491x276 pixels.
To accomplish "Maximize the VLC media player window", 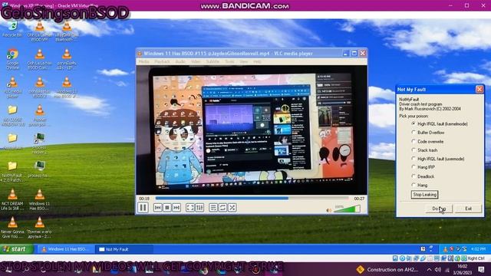I will click(354, 54).
